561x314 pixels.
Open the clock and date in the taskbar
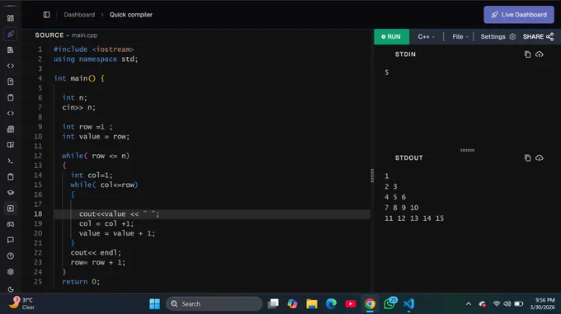click(x=542, y=303)
